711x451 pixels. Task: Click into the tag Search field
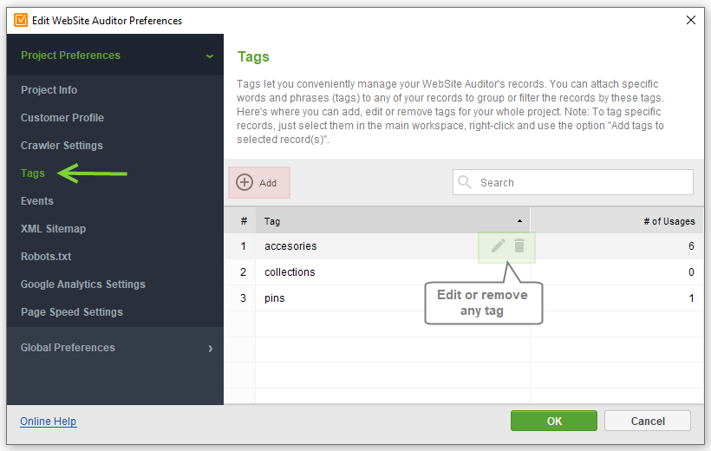coord(572,182)
